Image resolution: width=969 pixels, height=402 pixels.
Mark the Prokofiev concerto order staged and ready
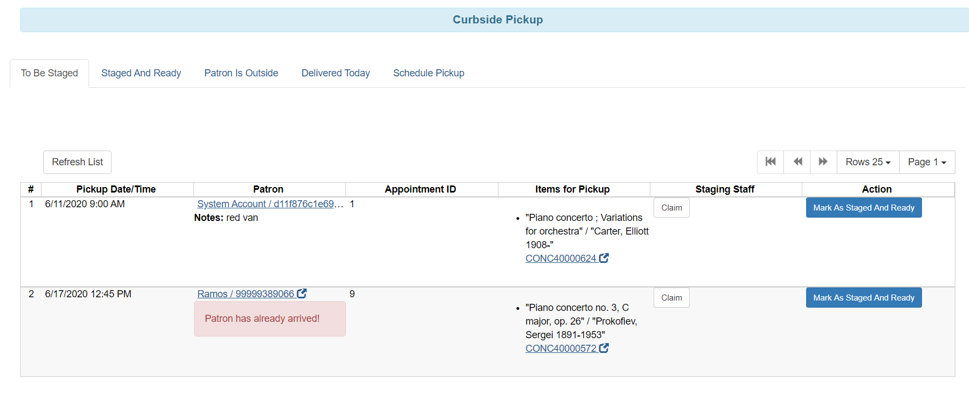pyautogui.click(x=864, y=297)
